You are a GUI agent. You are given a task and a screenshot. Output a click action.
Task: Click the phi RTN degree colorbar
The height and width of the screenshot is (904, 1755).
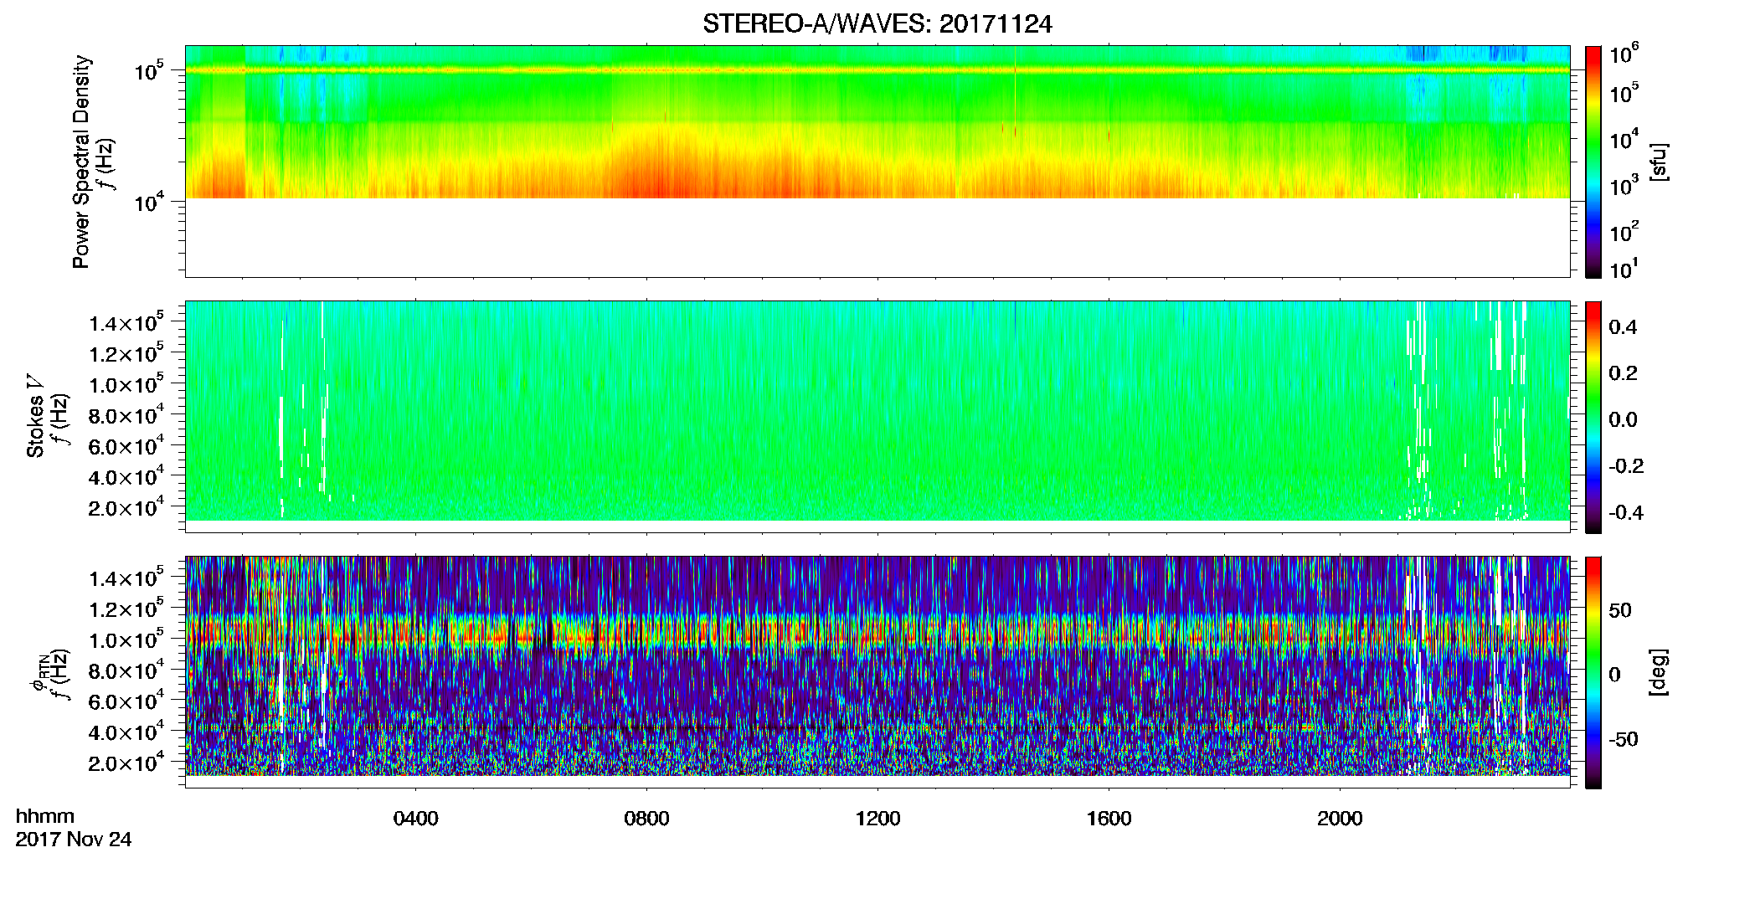point(1593,672)
